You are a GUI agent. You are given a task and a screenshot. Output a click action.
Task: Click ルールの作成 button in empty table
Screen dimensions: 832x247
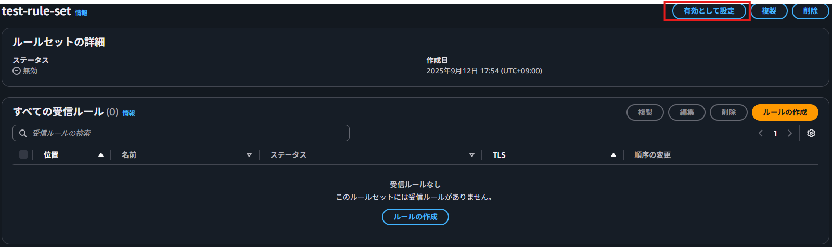[415, 217]
